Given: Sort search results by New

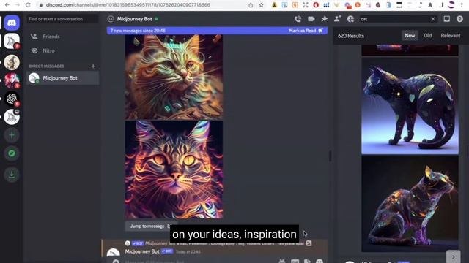Looking at the screenshot, I should [x=410, y=36].
